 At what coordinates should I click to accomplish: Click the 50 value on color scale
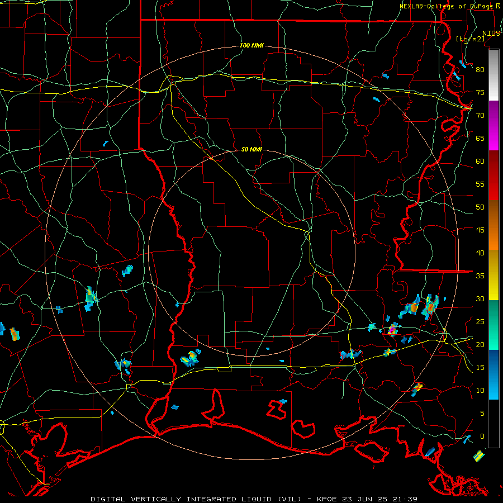point(480,207)
